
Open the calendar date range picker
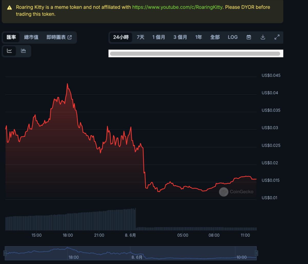[248, 37]
